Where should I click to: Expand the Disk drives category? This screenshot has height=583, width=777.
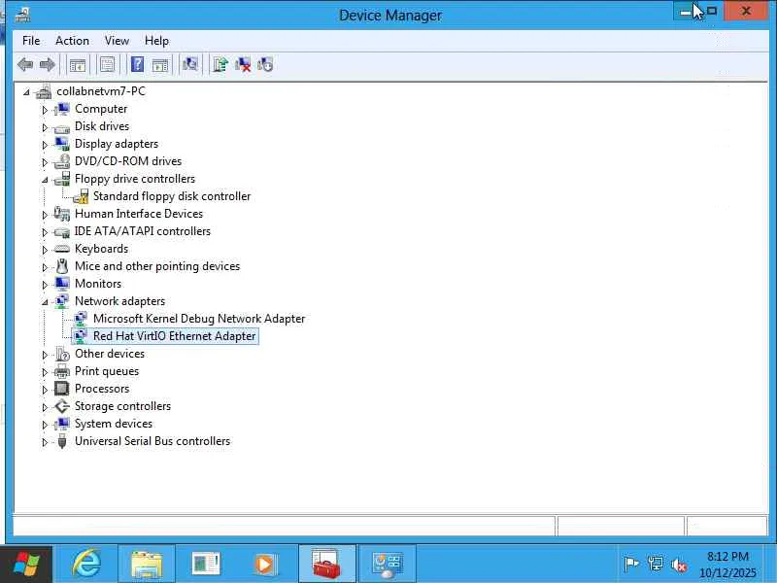45,127
